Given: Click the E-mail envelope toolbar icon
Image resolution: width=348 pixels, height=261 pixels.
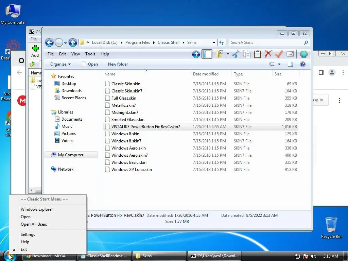Looking at the screenshot, I should (290, 54).
